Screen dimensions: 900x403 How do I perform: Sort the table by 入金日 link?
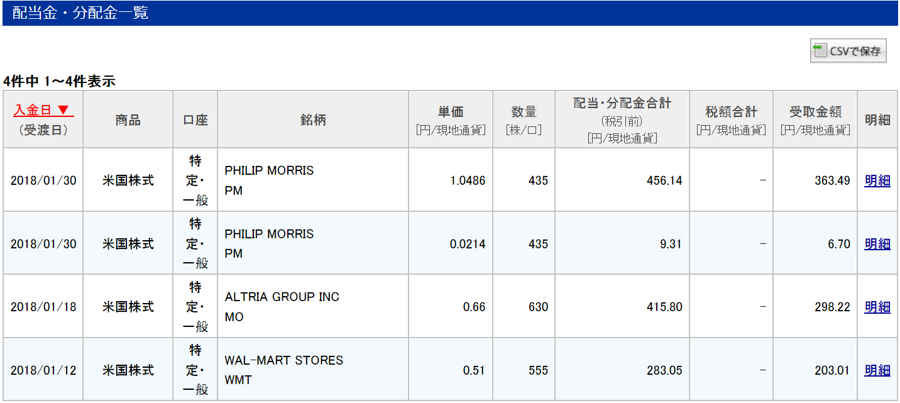click(x=34, y=111)
